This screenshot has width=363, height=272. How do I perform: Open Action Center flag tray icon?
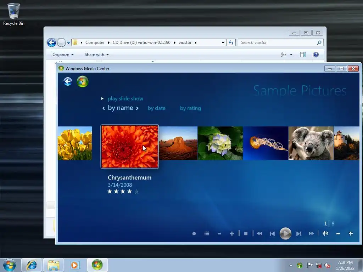point(309,265)
